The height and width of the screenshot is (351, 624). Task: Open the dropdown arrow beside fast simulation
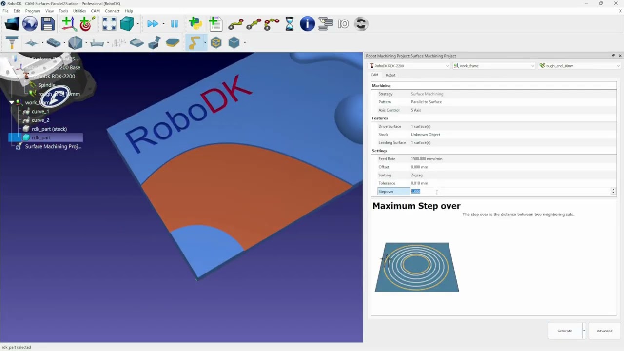[163, 24]
